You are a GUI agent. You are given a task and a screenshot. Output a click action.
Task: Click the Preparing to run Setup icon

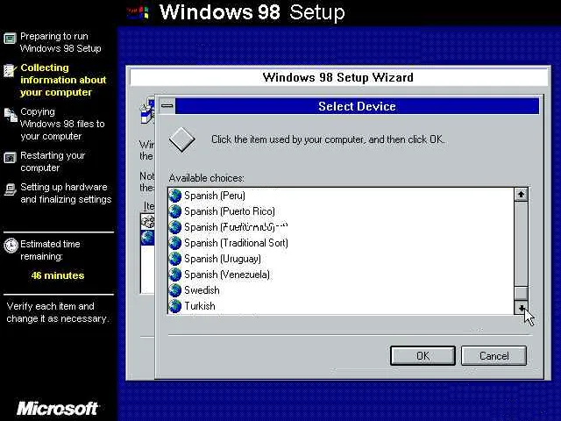coord(10,38)
